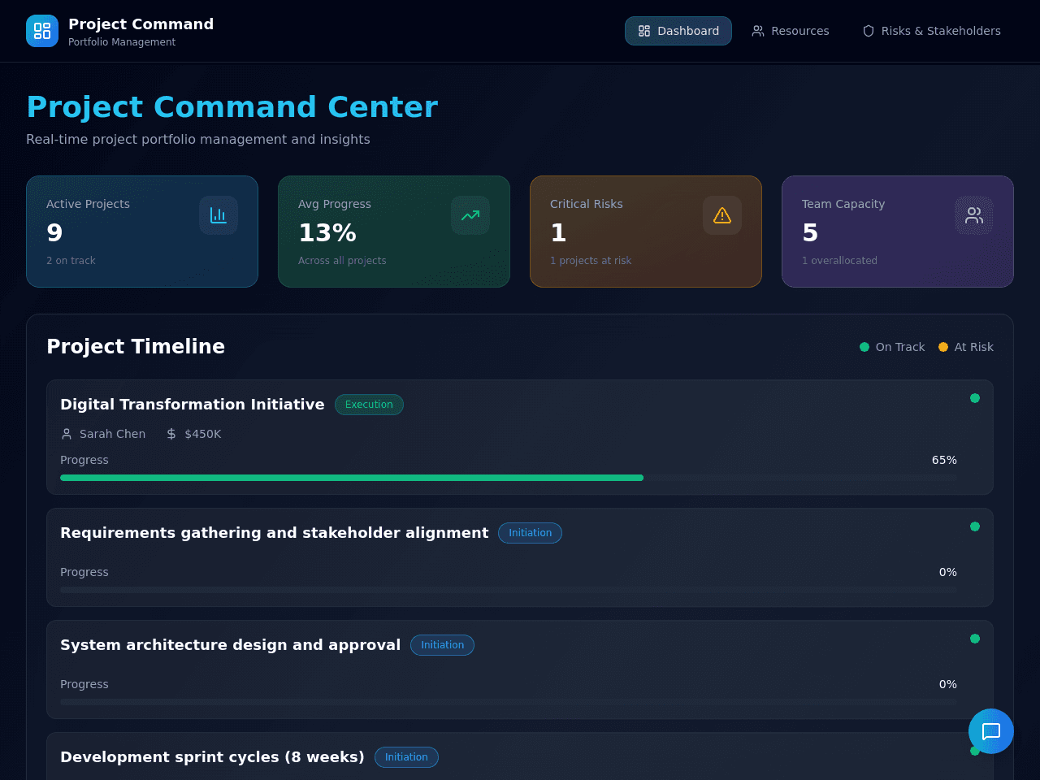
Task: Click the Project Command Center heading
Action: click(232, 107)
